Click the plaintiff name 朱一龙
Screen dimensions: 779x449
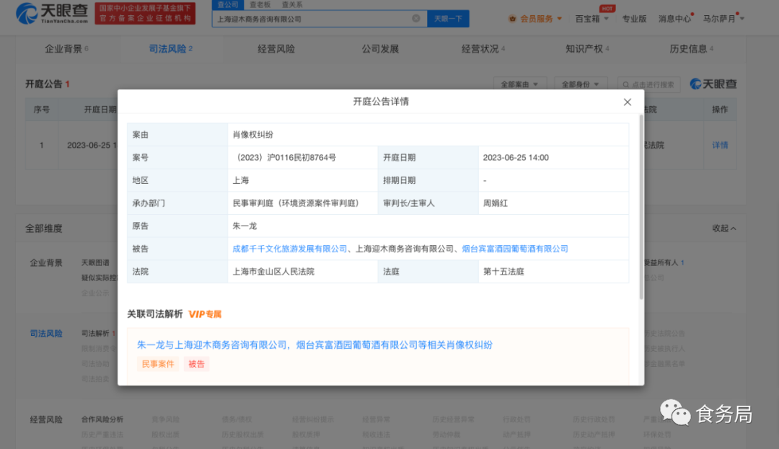coord(245,226)
